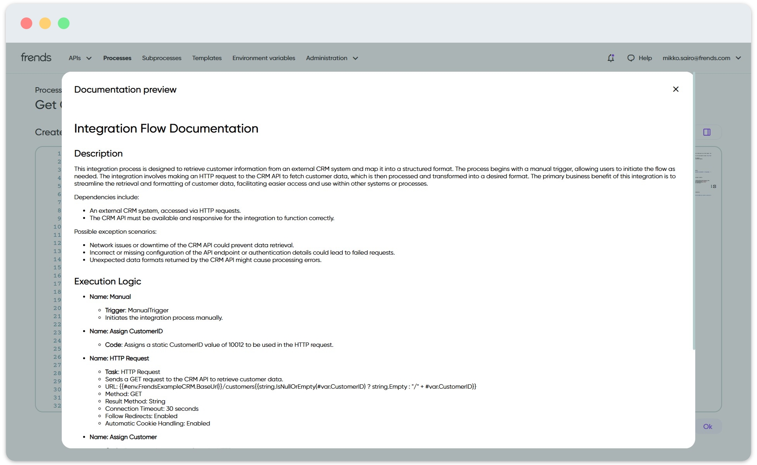
Task: Open the Subprocesses page
Action: click(161, 58)
